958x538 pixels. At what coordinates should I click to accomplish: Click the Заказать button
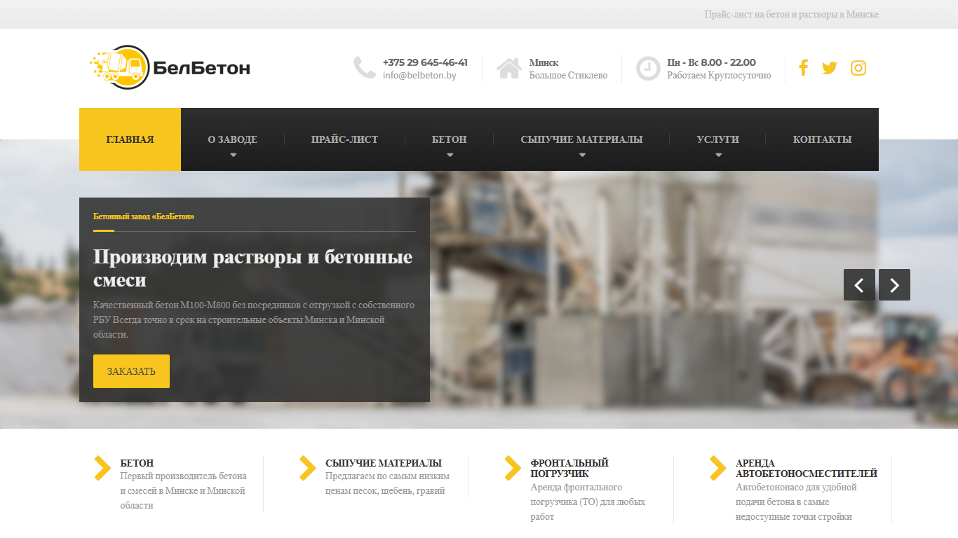click(131, 371)
